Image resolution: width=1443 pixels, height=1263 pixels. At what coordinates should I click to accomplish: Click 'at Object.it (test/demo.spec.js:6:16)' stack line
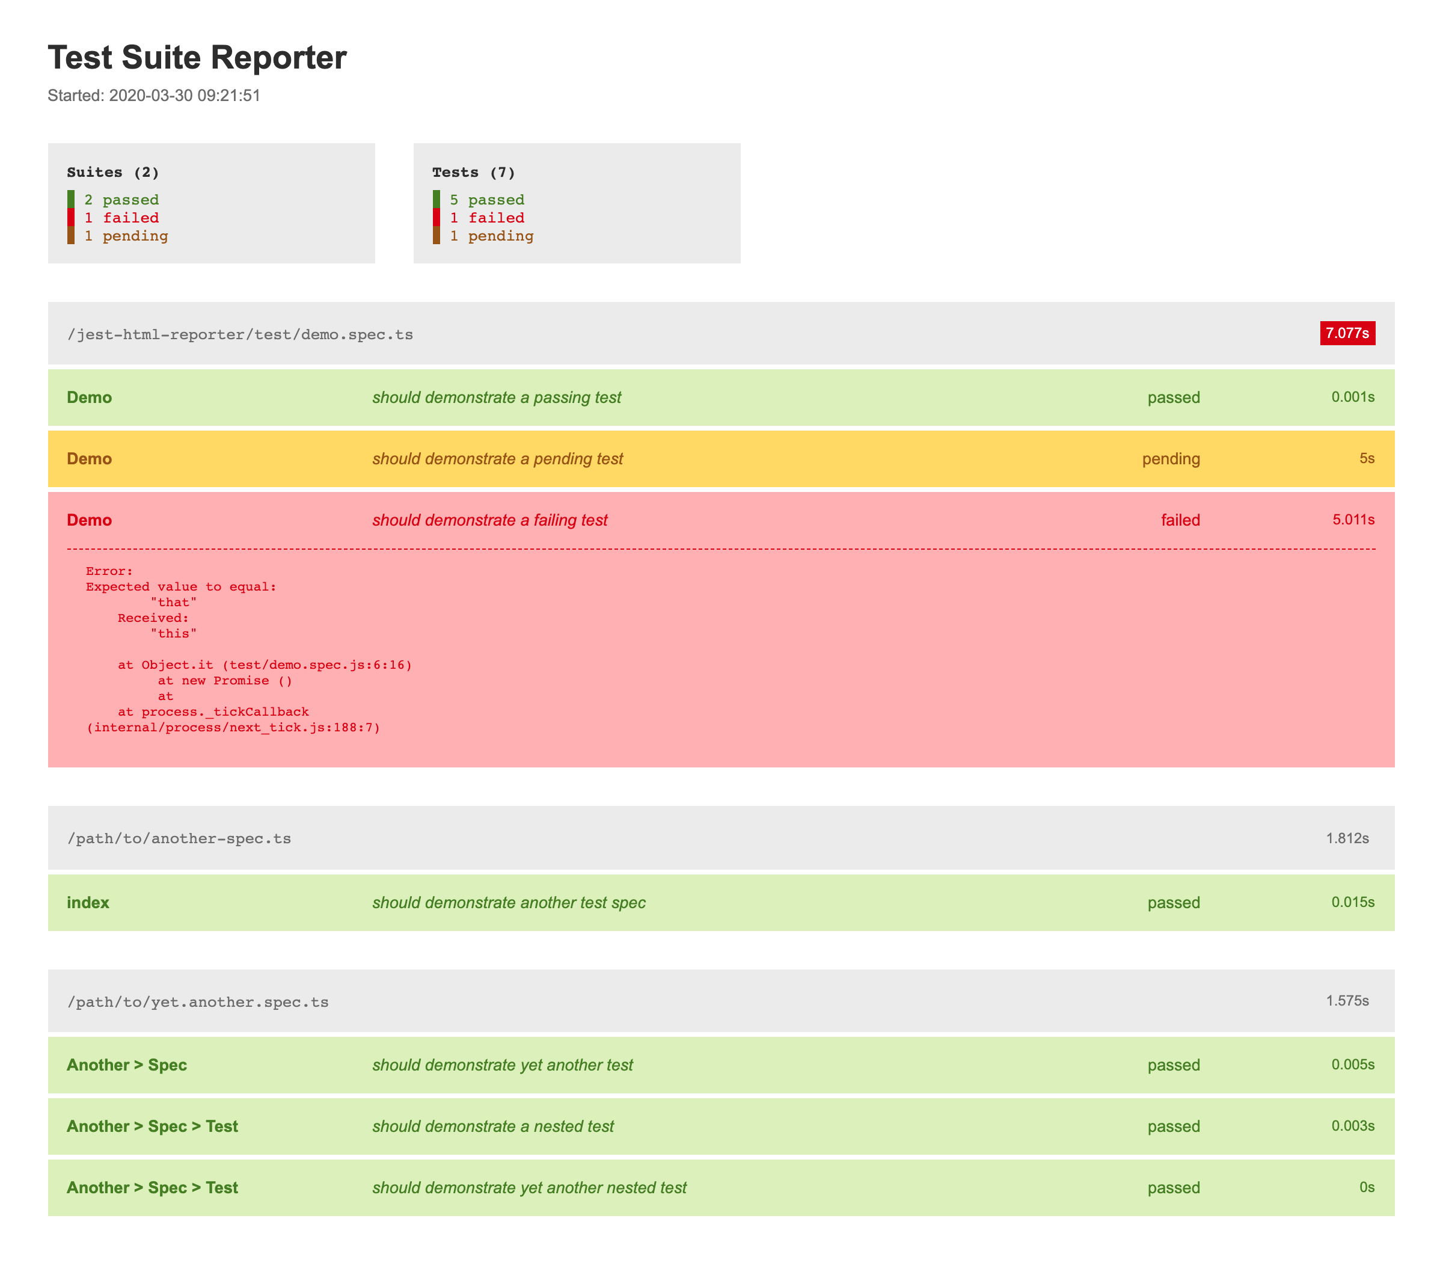point(264,665)
